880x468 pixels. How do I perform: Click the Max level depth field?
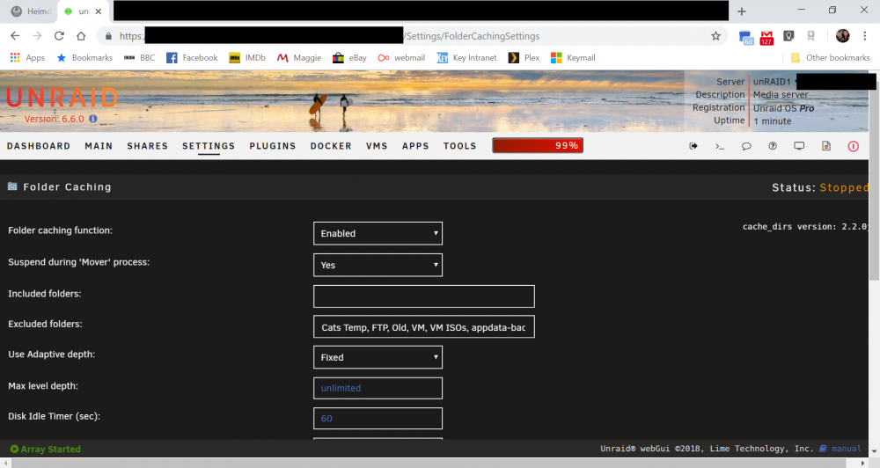coord(378,388)
